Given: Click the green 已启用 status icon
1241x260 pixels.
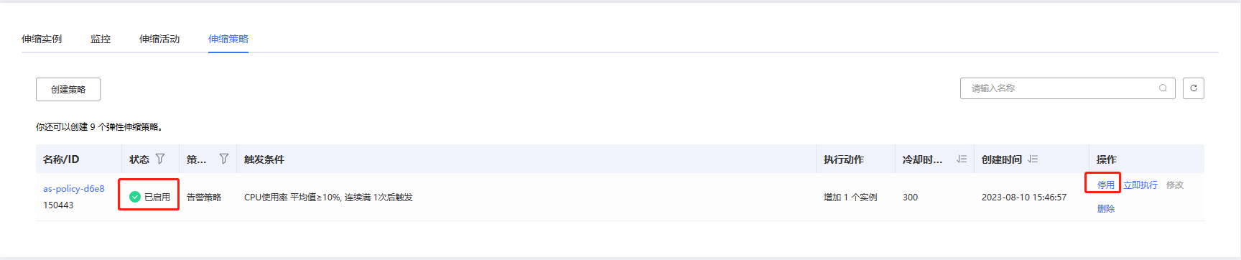Looking at the screenshot, I should pos(134,197).
